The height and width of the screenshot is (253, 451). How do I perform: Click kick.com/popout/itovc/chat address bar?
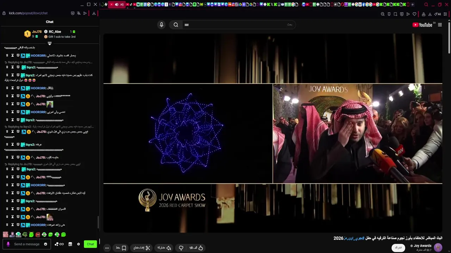point(28,13)
